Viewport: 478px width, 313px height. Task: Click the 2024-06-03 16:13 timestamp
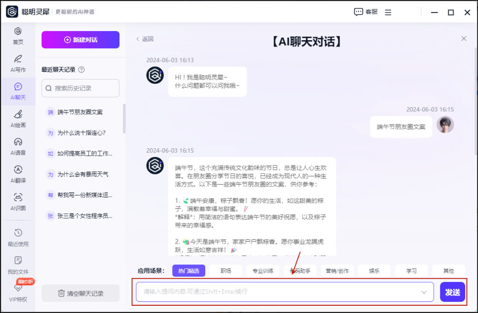170,60
